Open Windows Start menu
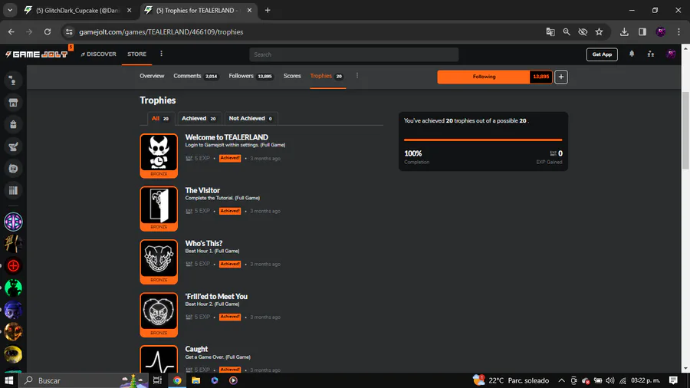The width and height of the screenshot is (690, 388). tap(8, 380)
